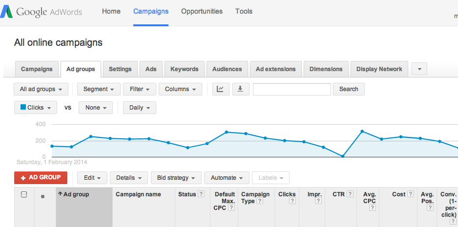Image resolution: width=458 pixels, height=227 pixels.
Task: Sort by the CTR column header
Action: coord(339,194)
